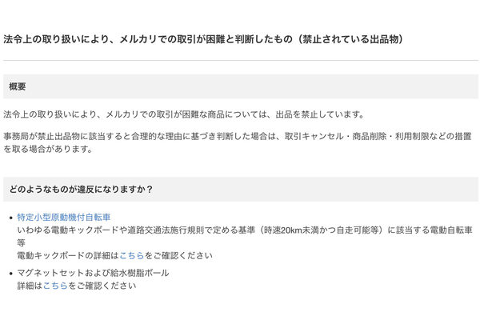Click こちら link for 電動キックボード details

tap(132, 255)
